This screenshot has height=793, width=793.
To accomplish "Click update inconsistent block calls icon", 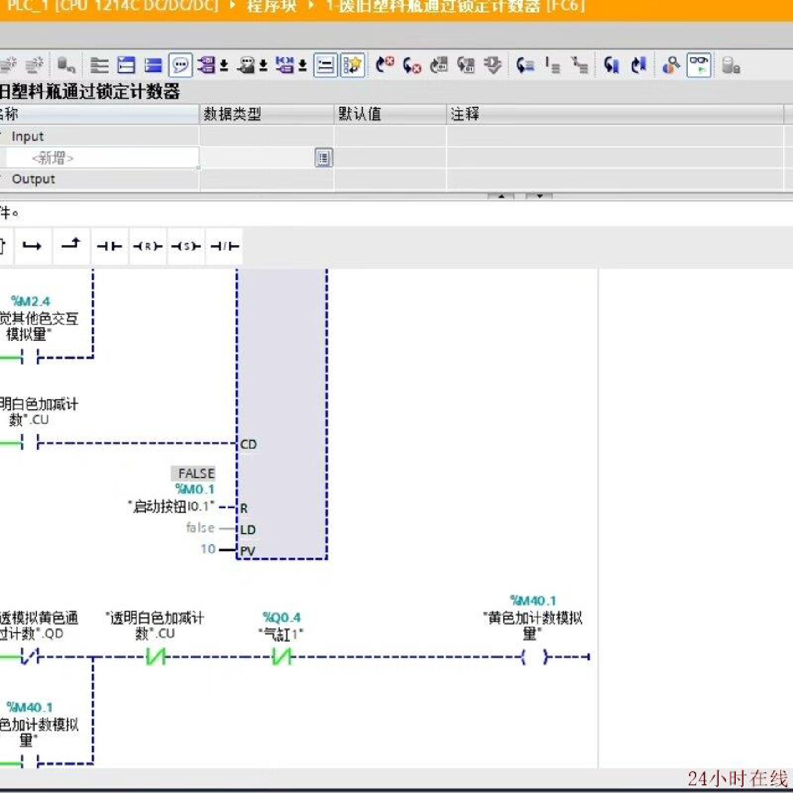I will point(439,66).
